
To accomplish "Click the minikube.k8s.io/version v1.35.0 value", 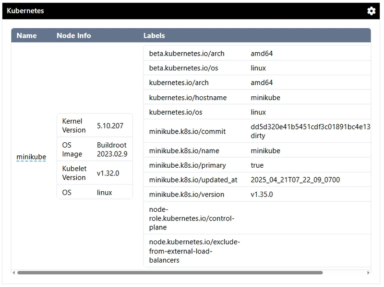I will click(262, 195).
